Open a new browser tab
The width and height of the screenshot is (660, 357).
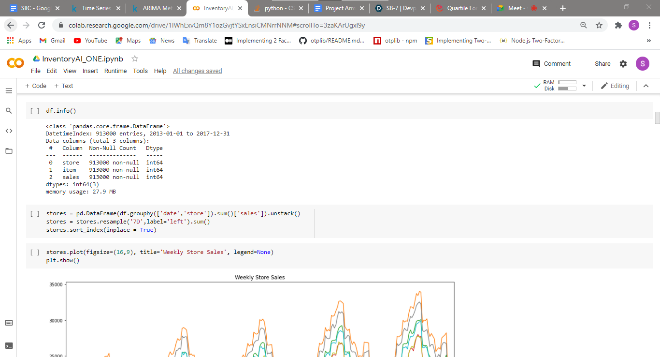click(562, 8)
